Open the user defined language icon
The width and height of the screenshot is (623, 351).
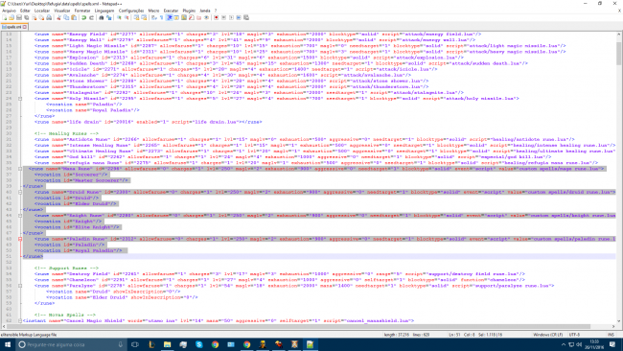(176, 17)
